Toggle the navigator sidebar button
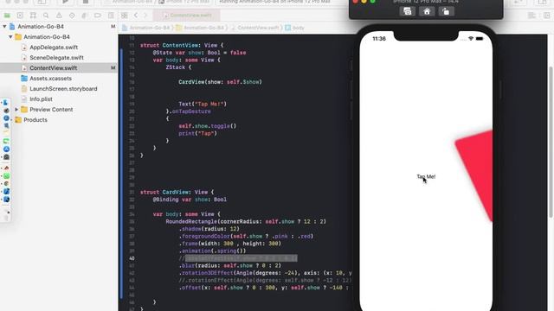This screenshot has height=311, width=554. [x=42, y=2]
